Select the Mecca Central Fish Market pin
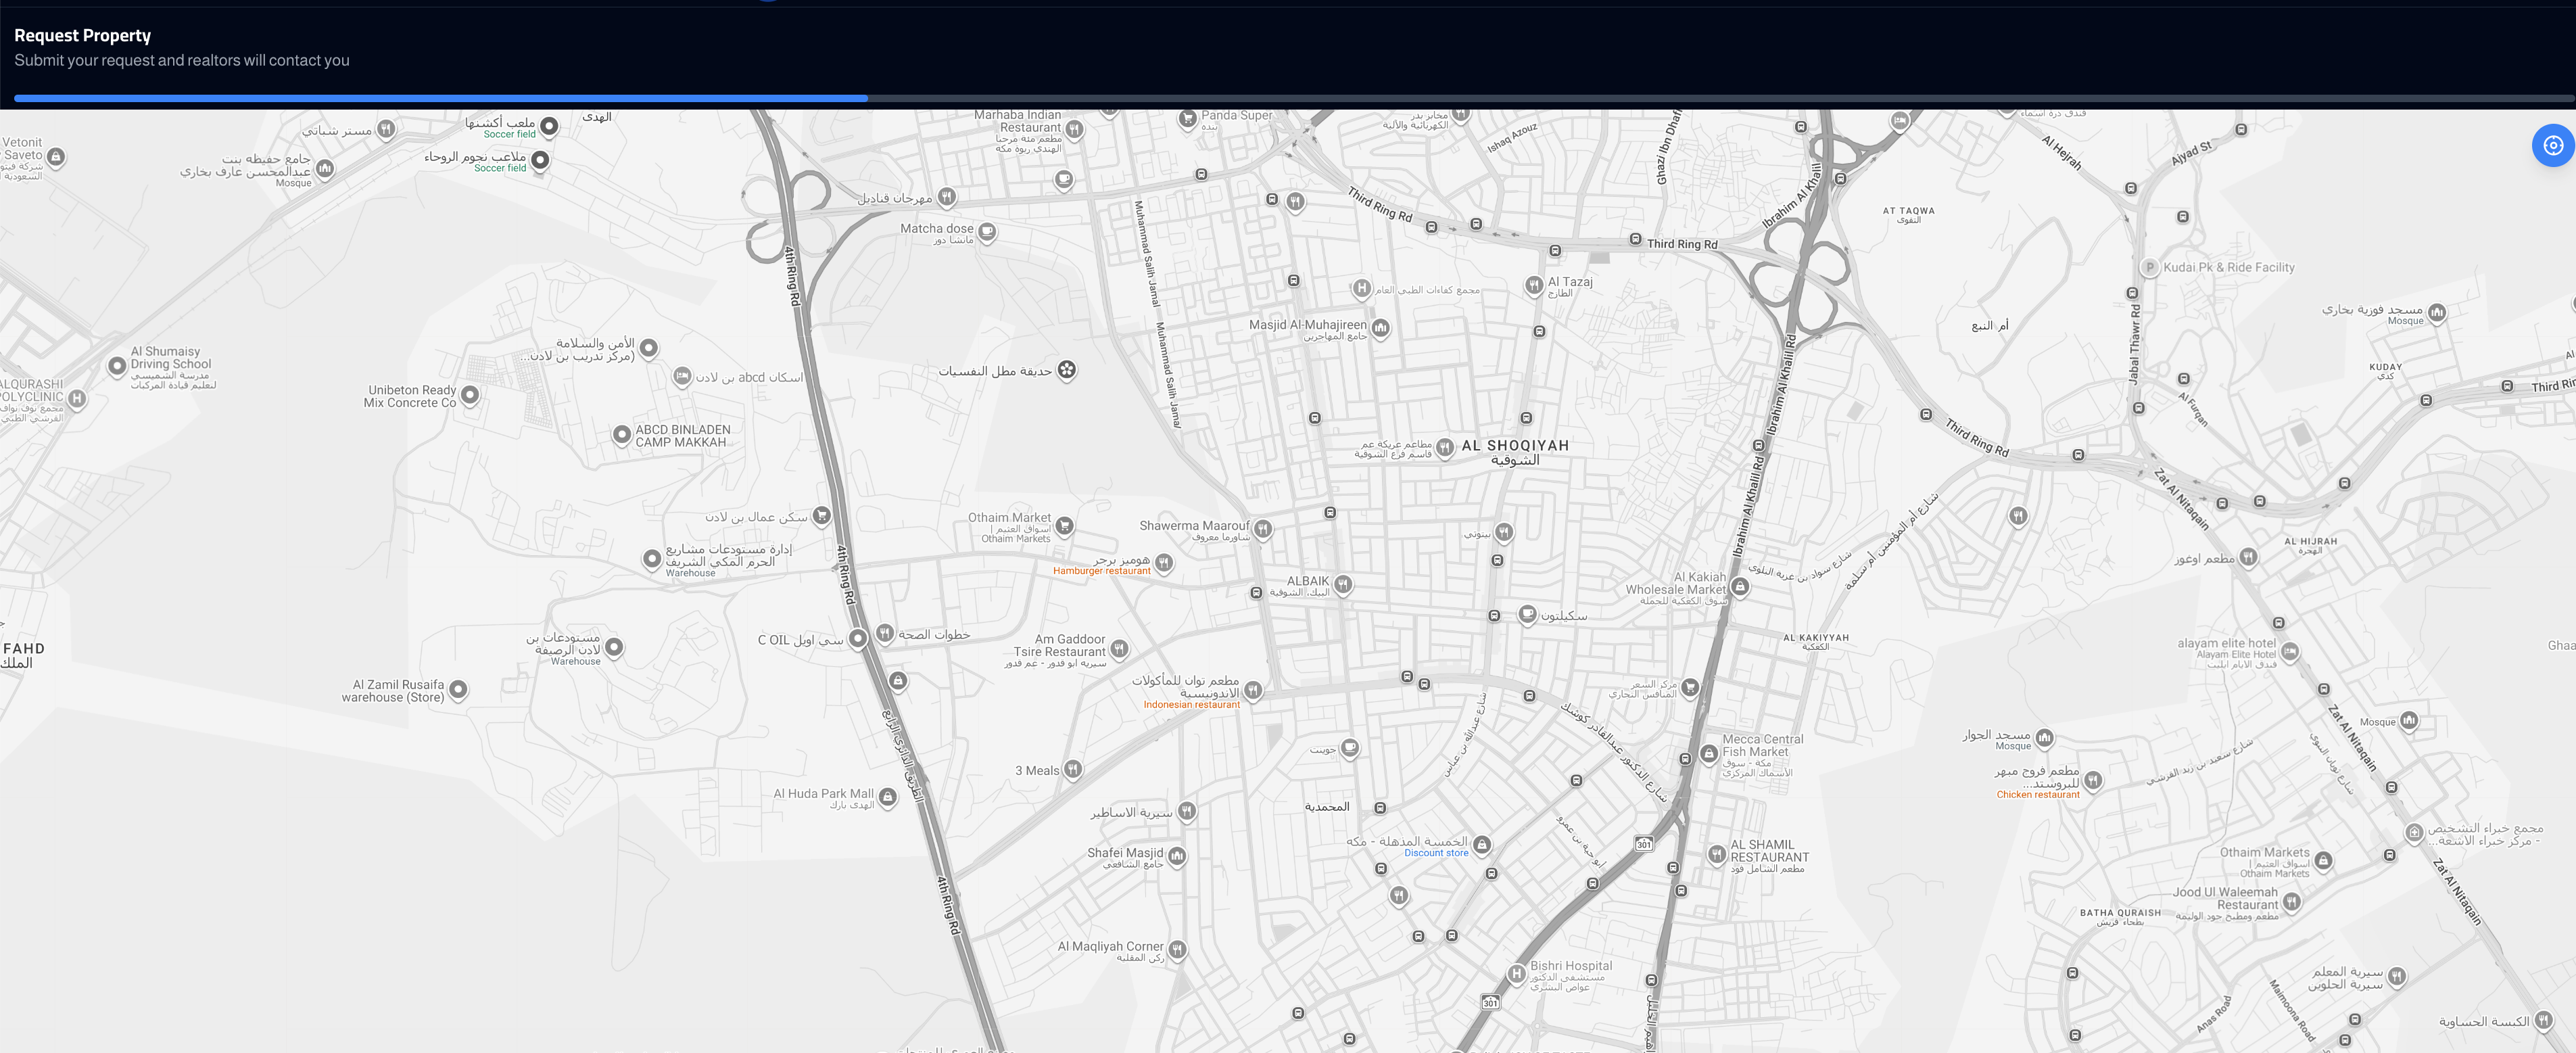 pyautogui.click(x=1708, y=752)
